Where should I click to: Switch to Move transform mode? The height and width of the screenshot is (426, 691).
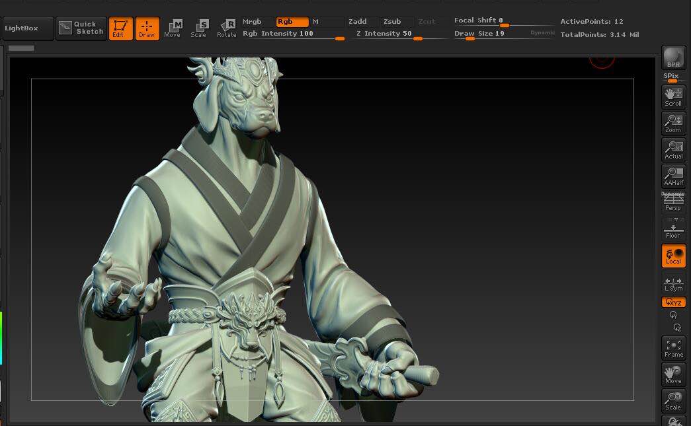173,28
